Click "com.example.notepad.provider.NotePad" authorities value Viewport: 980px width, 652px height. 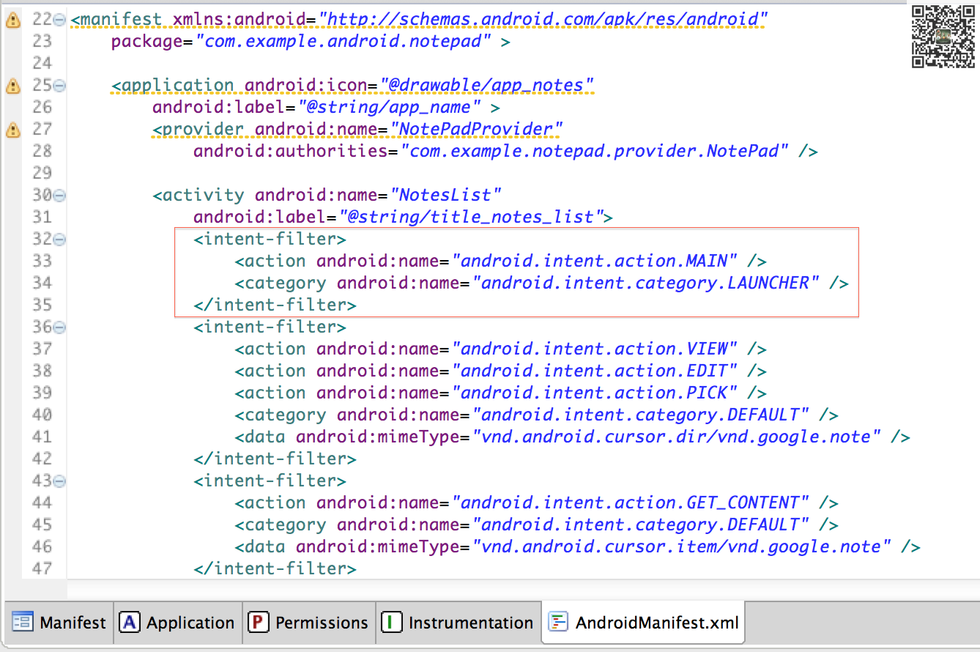(x=595, y=151)
